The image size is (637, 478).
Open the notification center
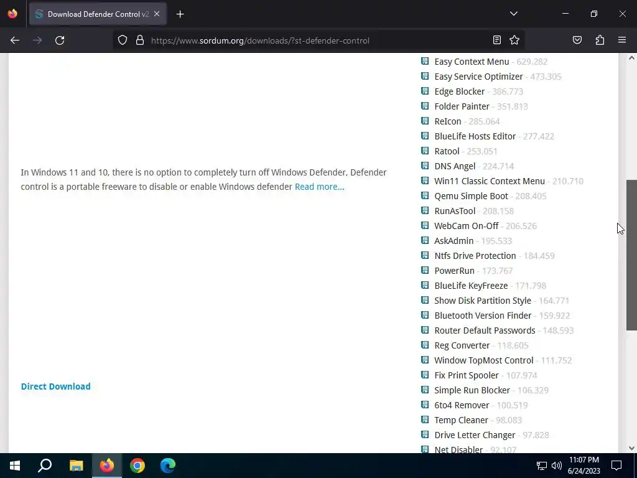pyautogui.click(x=616, y=466)
